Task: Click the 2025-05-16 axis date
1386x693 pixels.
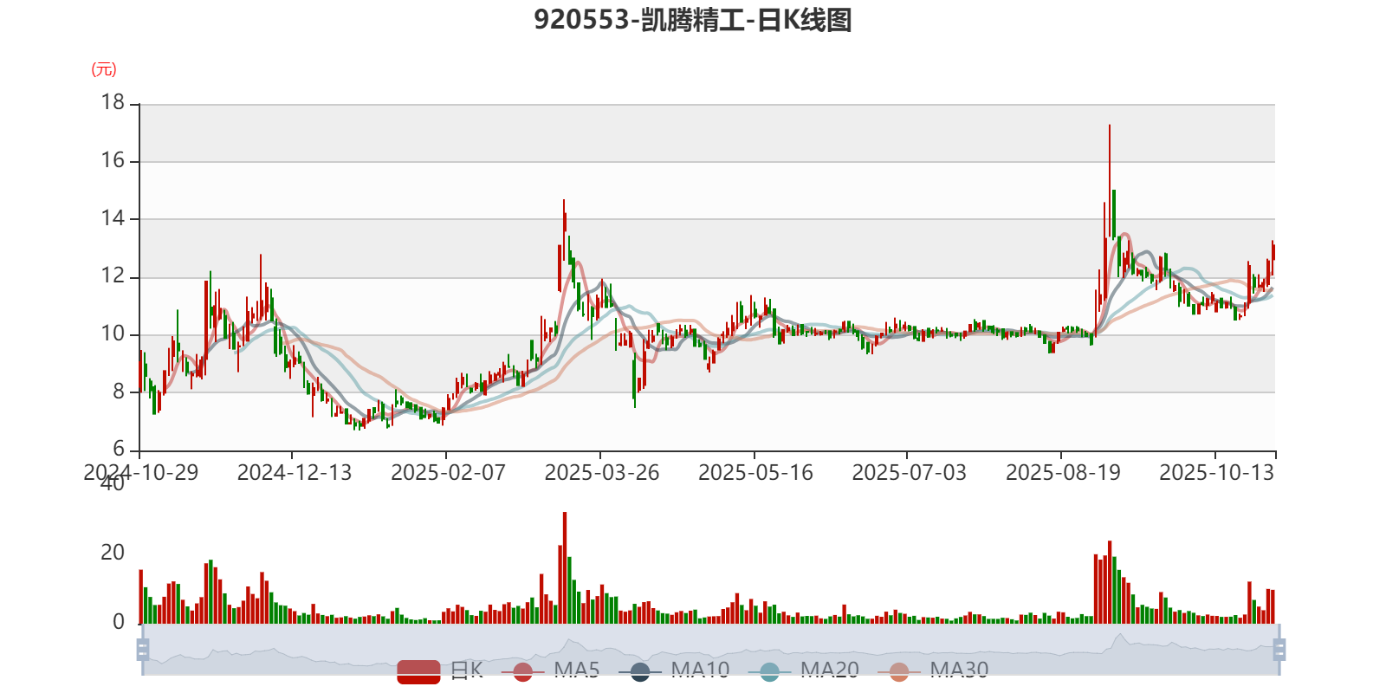Action: point(755,473)
